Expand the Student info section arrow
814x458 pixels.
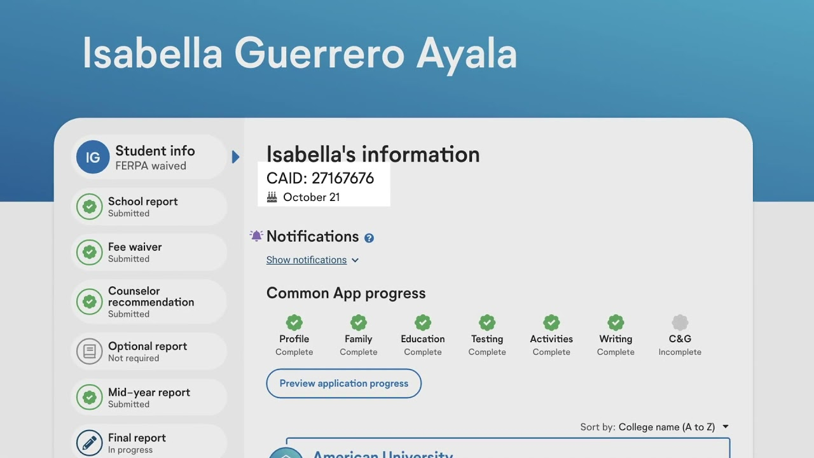tap(236, 156)
